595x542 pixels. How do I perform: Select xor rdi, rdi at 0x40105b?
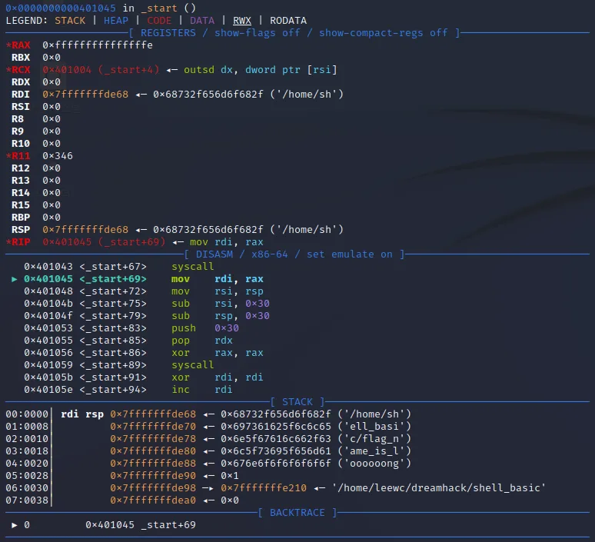click(x=144, y=377)
